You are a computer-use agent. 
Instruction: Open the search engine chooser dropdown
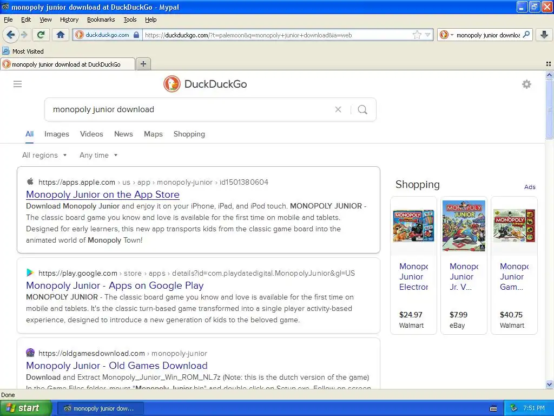(446, 35)
